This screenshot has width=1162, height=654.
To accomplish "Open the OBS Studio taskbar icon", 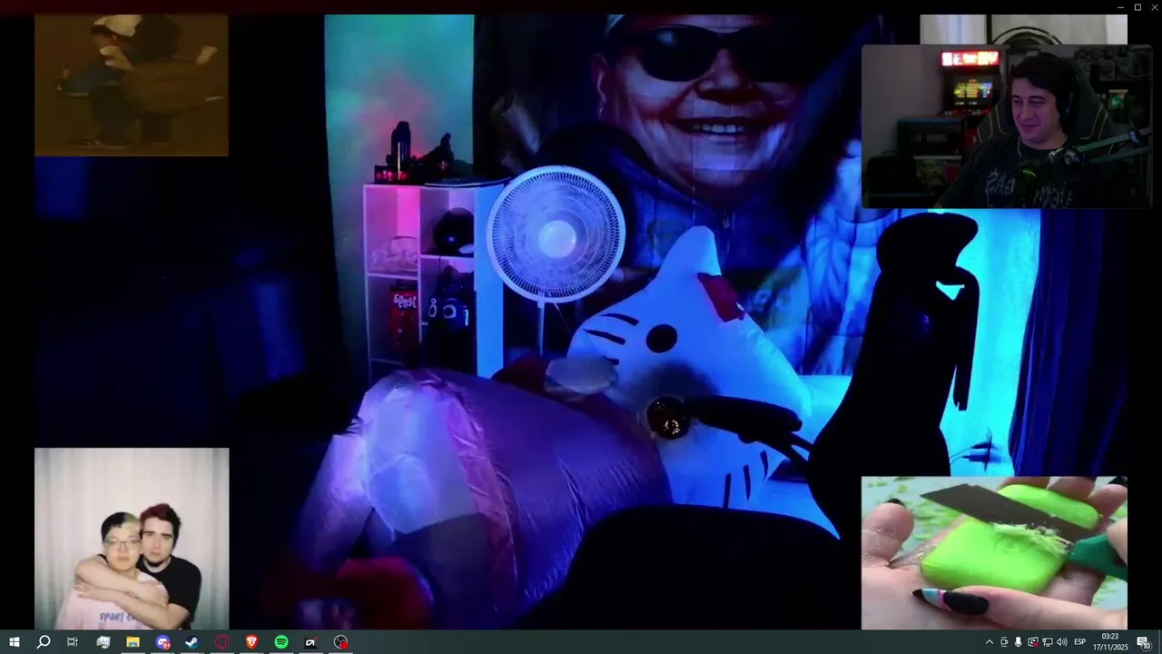I will coord(340,642).
